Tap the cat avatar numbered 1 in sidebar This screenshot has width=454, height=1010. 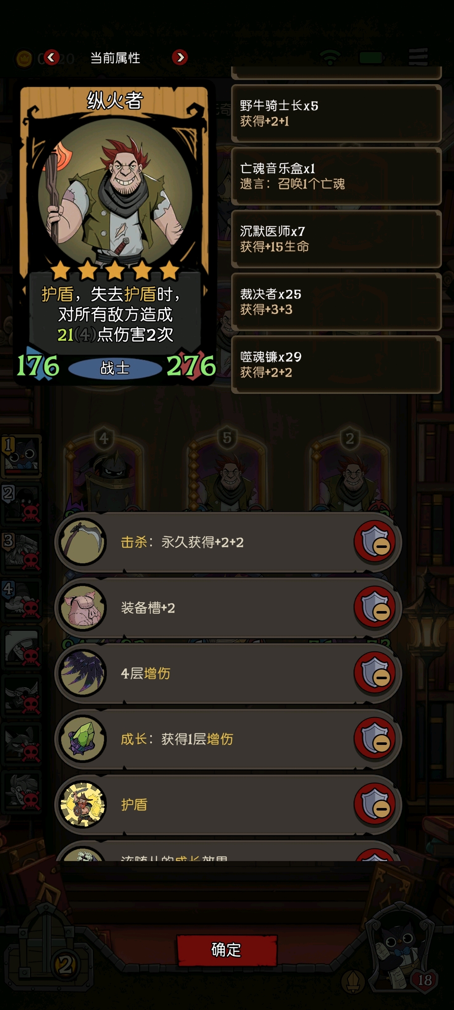[22, 456]
